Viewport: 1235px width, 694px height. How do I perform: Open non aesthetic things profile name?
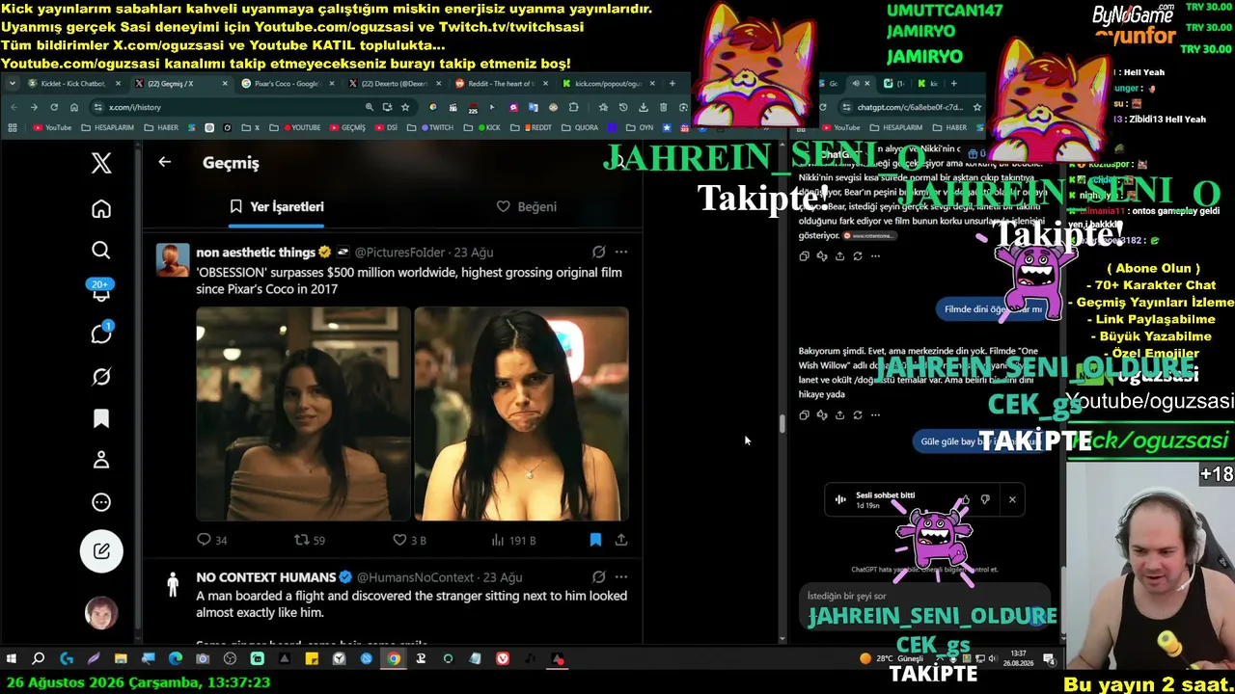point(256,252)
